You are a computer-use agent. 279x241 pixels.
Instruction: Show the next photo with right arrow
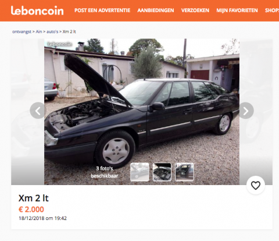coord(246,111)
